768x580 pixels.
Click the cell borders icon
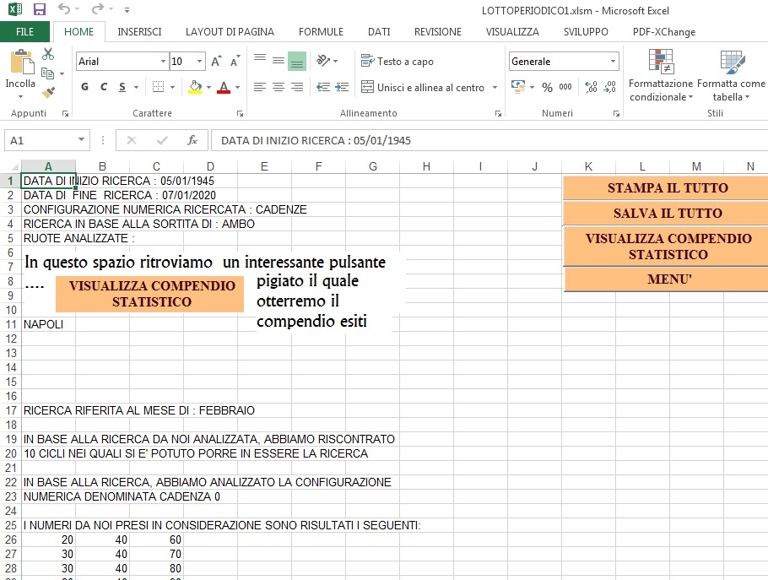click(x=158, y=87)
